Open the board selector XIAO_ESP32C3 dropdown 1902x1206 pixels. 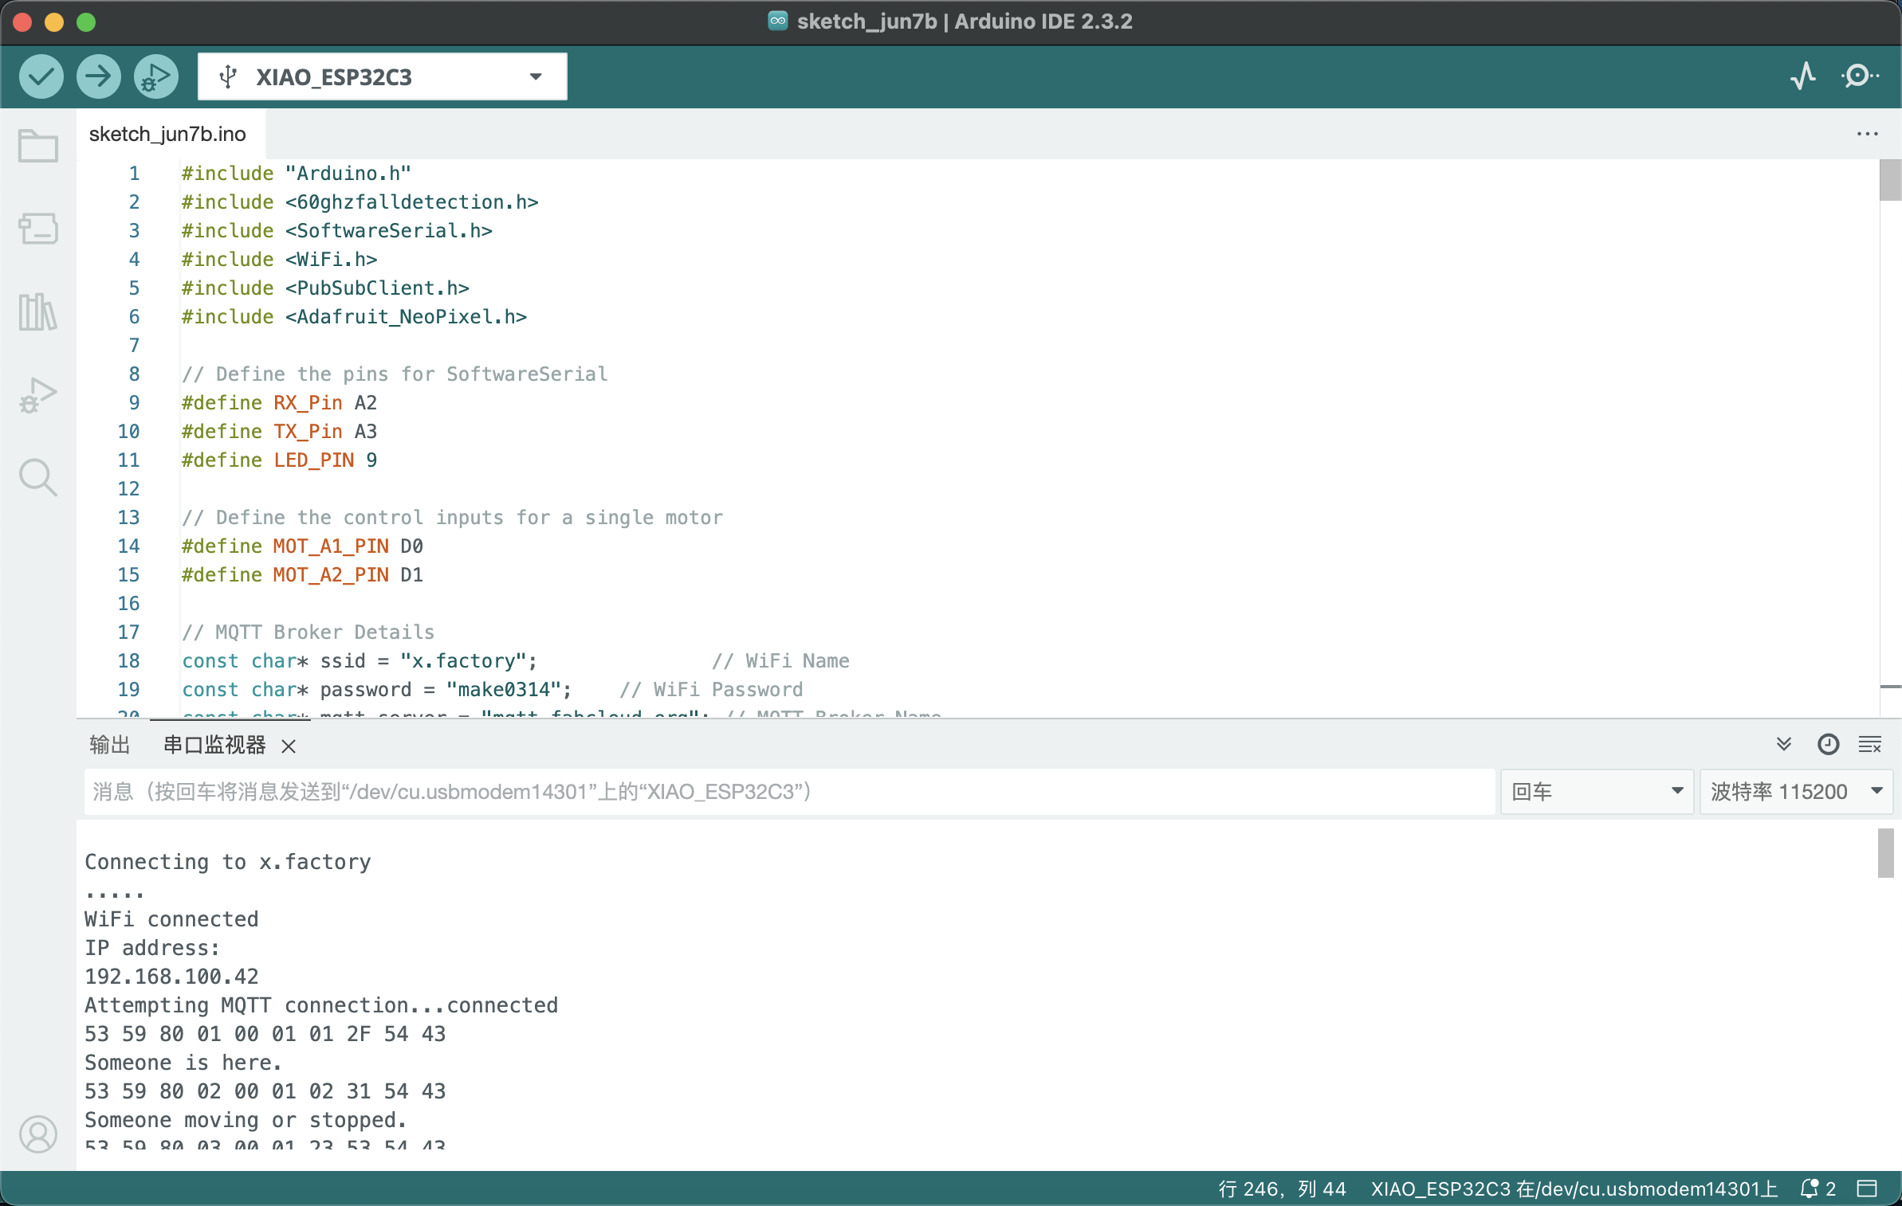pos(383,76)
